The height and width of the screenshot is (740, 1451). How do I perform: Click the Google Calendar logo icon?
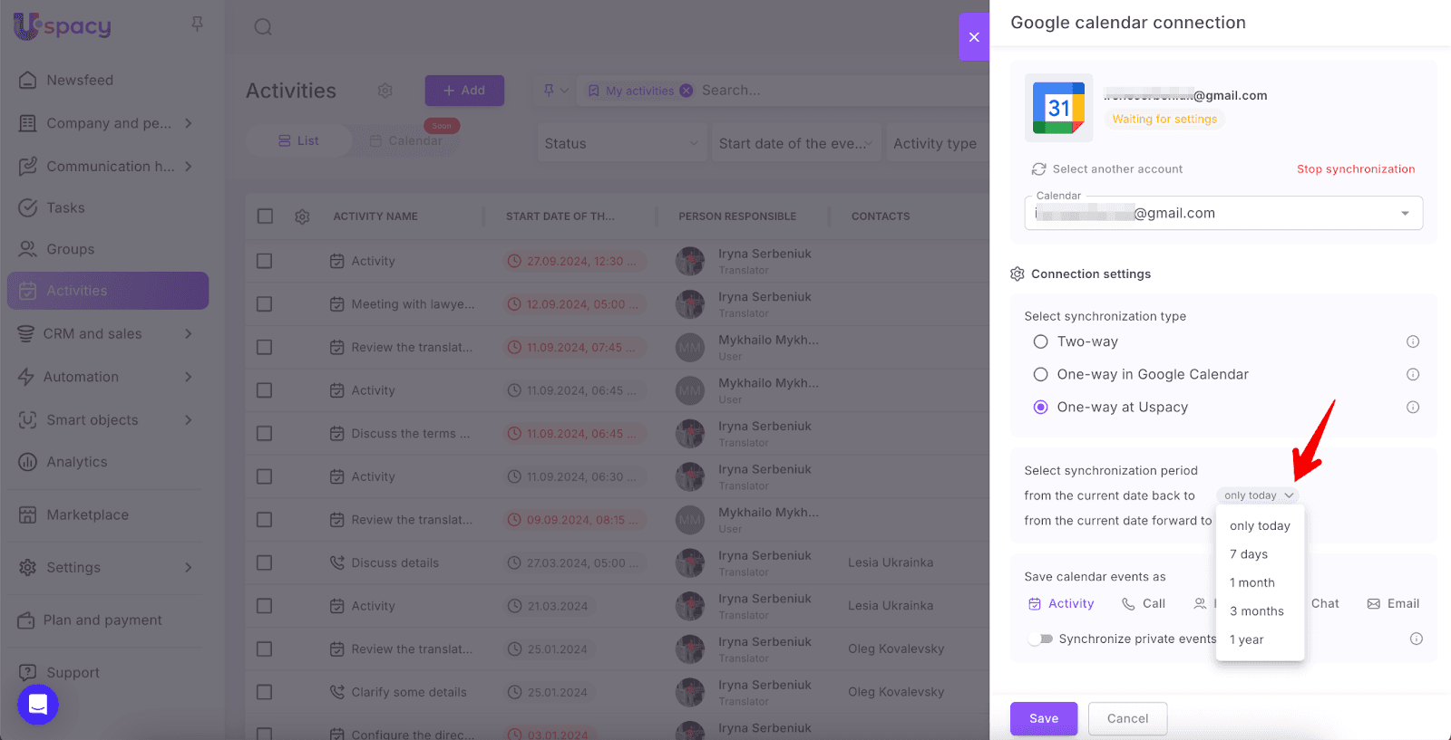1058,108
